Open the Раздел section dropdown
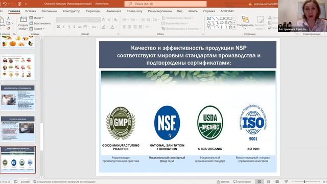 coord(37,29)
